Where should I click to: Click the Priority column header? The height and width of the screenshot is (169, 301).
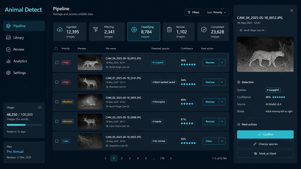[66, 49]
